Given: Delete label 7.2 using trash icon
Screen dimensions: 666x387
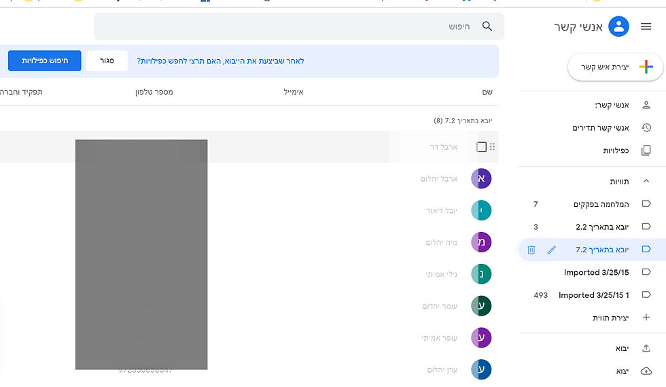Looking at the screenshot, I should (531, 250).
